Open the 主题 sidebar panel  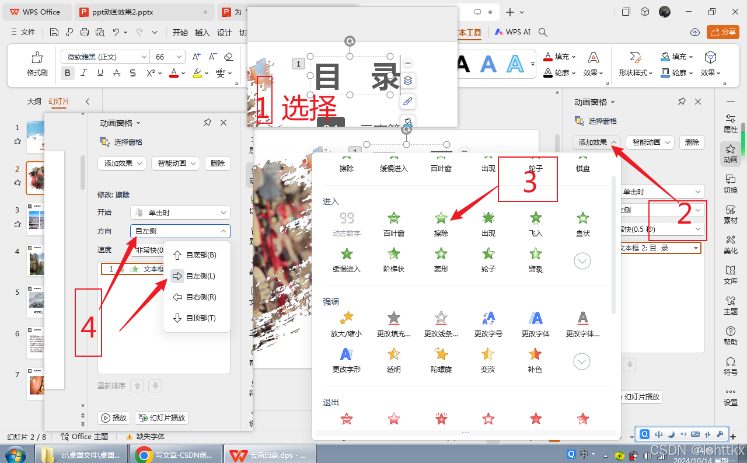(731, 305)
